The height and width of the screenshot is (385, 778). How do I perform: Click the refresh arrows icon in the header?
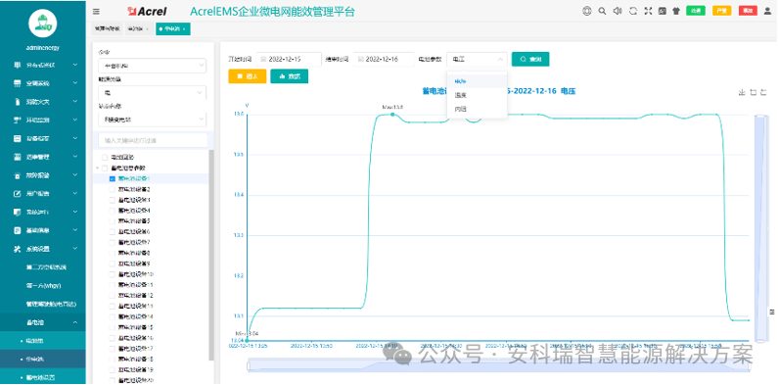[632, 11]
